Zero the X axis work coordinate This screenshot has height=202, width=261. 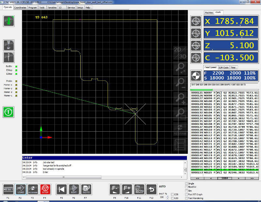(x=196, y=22)
